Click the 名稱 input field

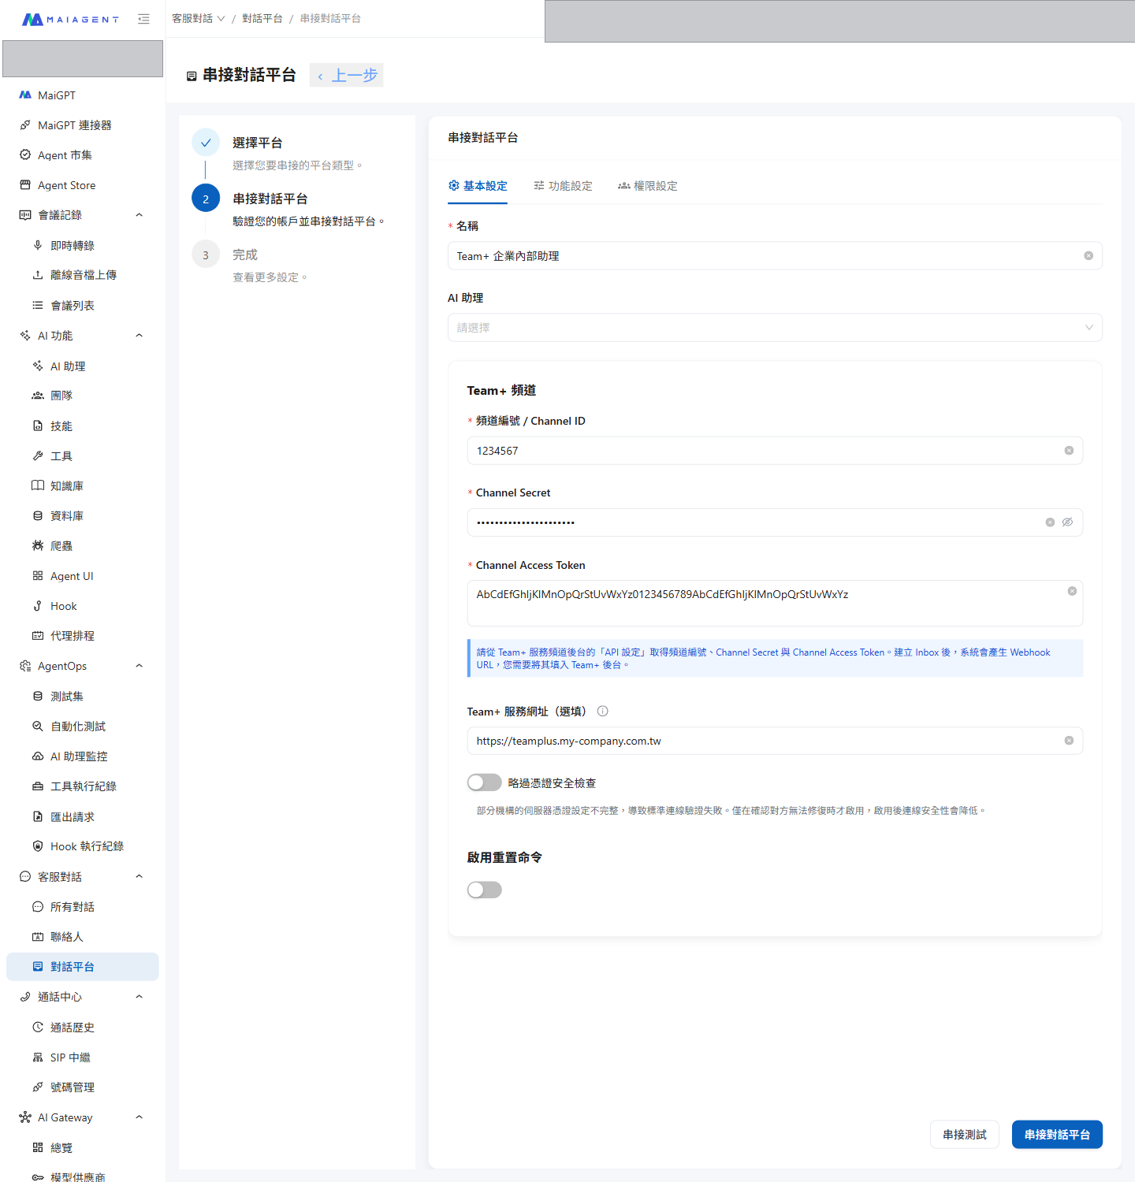point(775,256)
